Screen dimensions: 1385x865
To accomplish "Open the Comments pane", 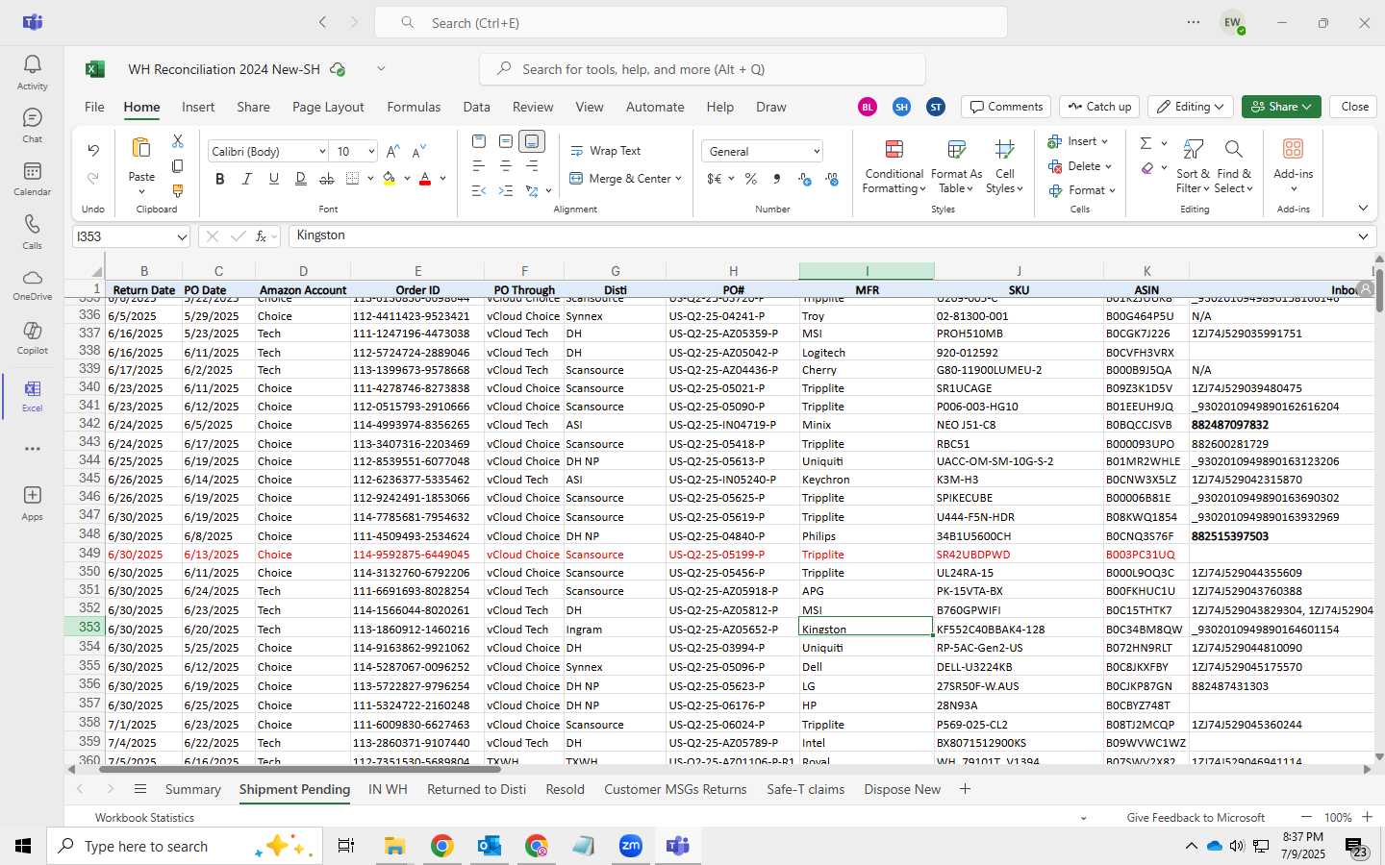I will tap(1006, 107).
